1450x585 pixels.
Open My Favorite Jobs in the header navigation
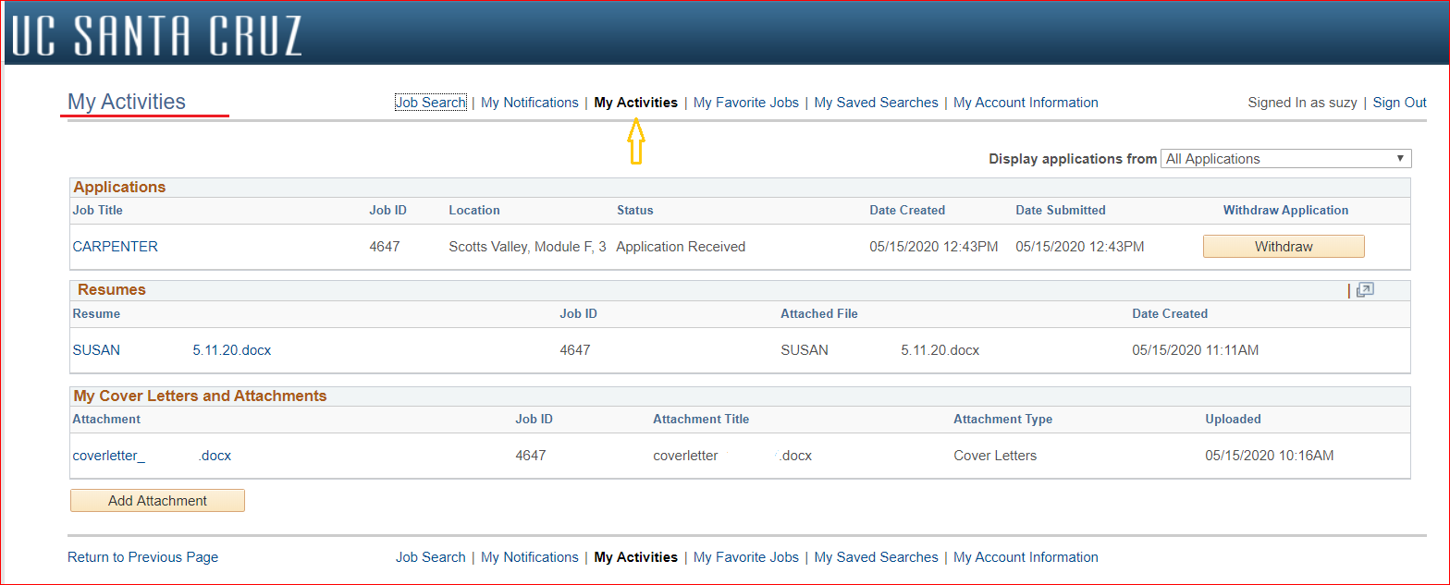[x=746, y=103]
